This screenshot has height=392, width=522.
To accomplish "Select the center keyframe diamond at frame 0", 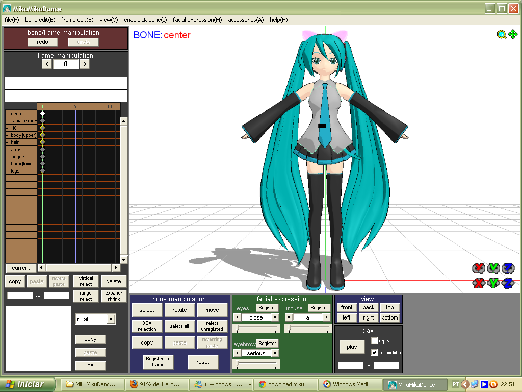I will click(x=42, y=114).
